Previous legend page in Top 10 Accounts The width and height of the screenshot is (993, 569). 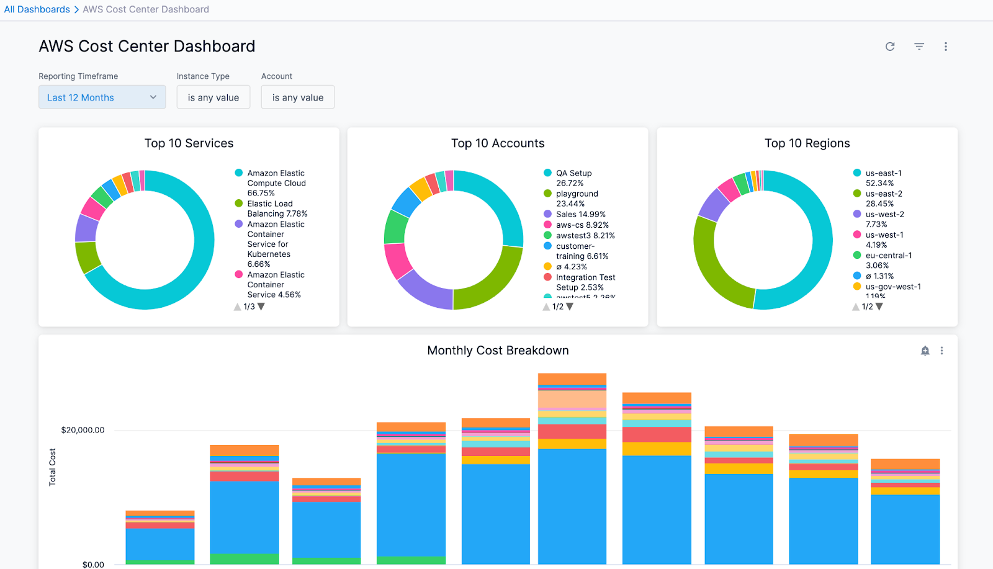tap(546, 307)
